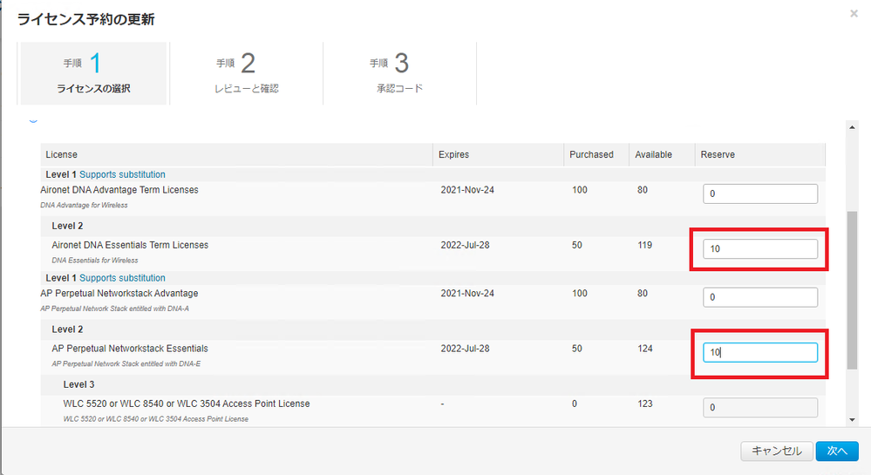The image size is (871, 475).
Task: Click the vertical scrollbar thumb
Action: coord(852,290)
